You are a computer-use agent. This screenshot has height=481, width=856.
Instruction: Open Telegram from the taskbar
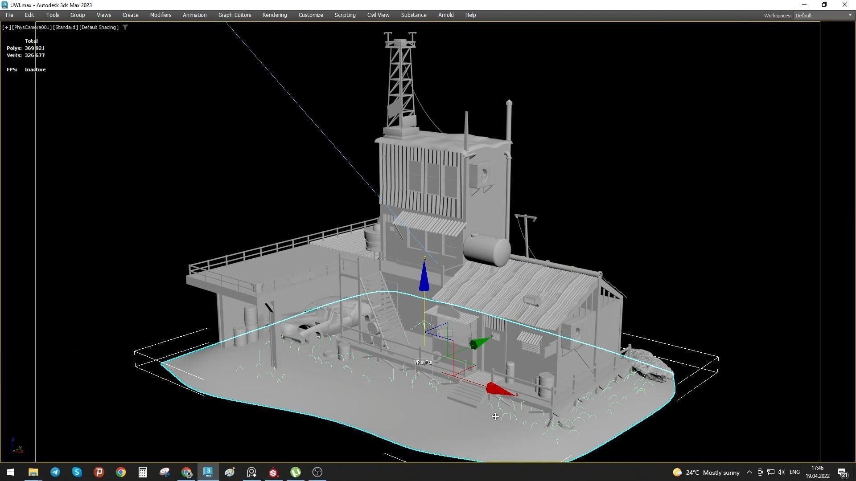click(x=55, y=472)
